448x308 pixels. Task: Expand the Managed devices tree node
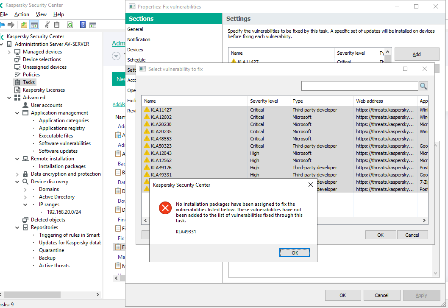(x=9, y=52)
